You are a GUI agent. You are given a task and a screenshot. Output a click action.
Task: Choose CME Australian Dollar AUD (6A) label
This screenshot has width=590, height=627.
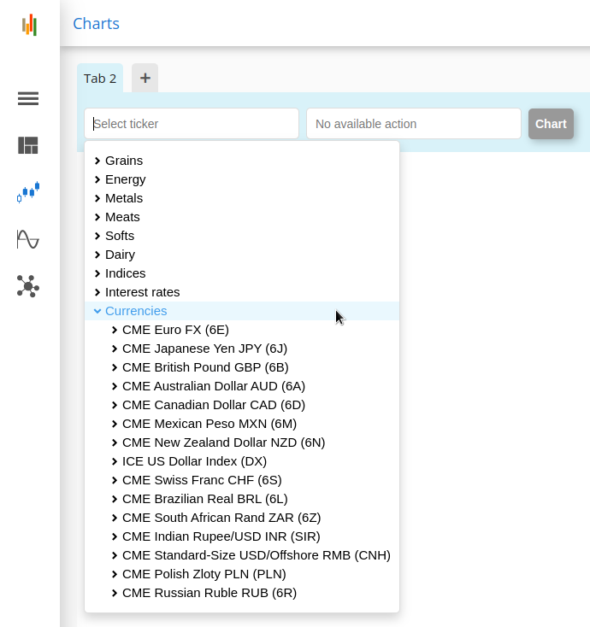pos(214,386)
